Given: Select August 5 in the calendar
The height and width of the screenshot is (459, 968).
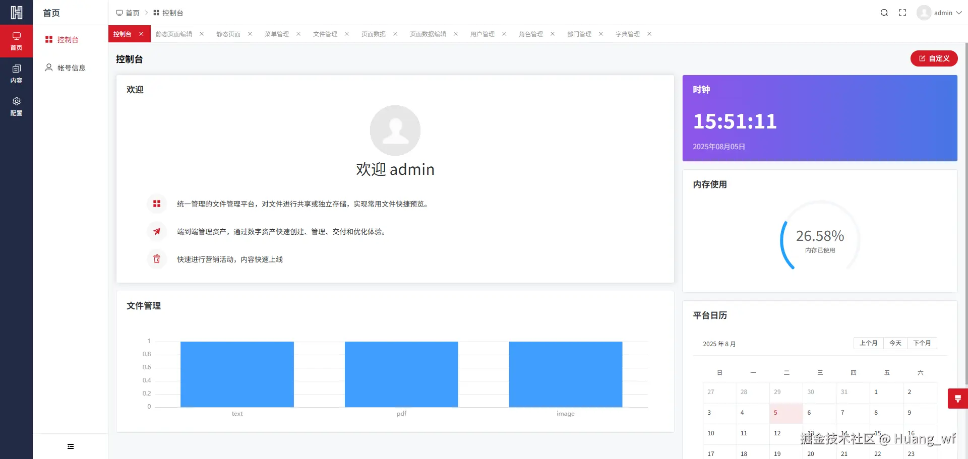Looking at the screenshot, I should click(786, 413).
